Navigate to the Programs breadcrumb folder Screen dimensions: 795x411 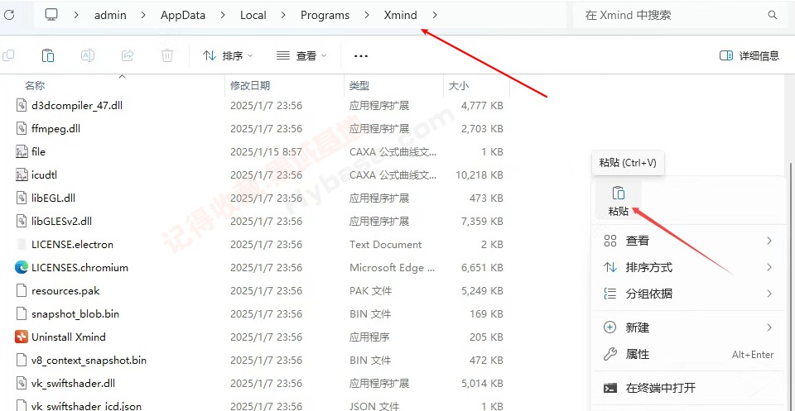[325, 15]
